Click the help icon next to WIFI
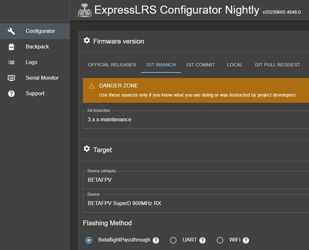This screenshot has height=250, width=309. point(246,240)
